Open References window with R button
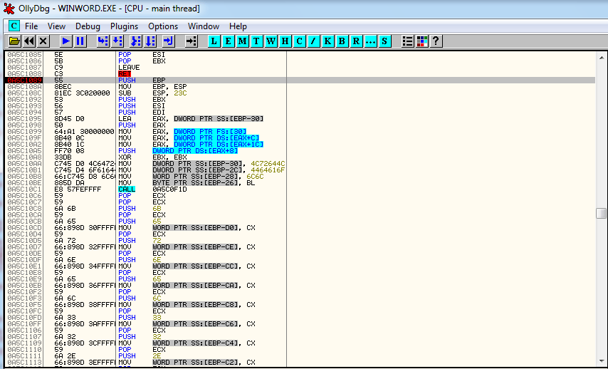The height and width of the screenshot is (369, 608). pyautogui.click(x=356, y=41)
